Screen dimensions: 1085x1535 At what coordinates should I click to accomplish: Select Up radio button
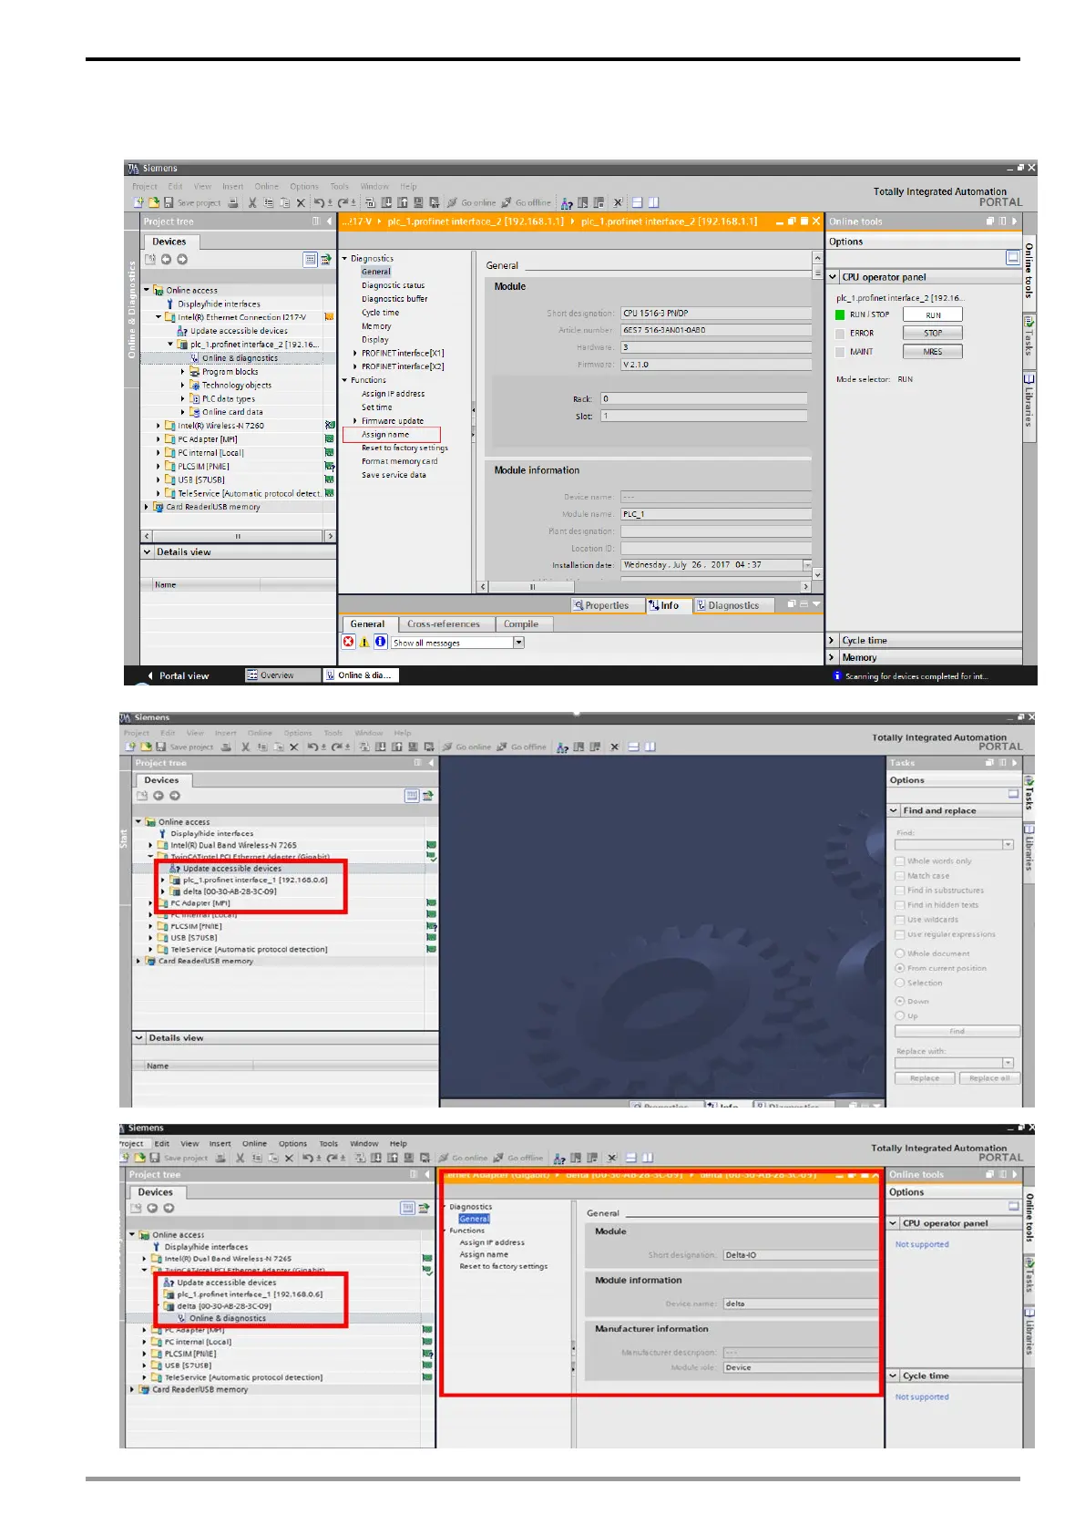click(x=899, y=1015)
